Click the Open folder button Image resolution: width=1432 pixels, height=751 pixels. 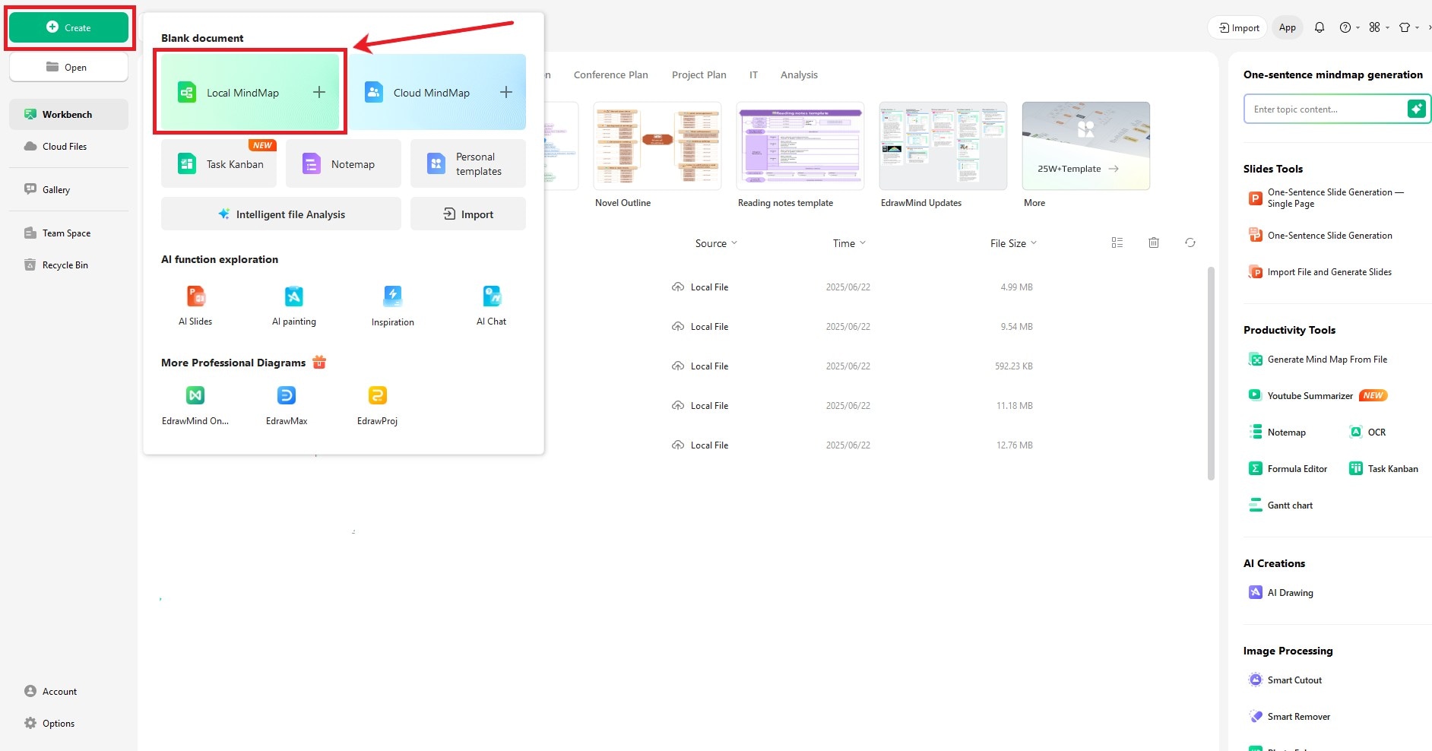pyautogui.click(x=68, y=67)
